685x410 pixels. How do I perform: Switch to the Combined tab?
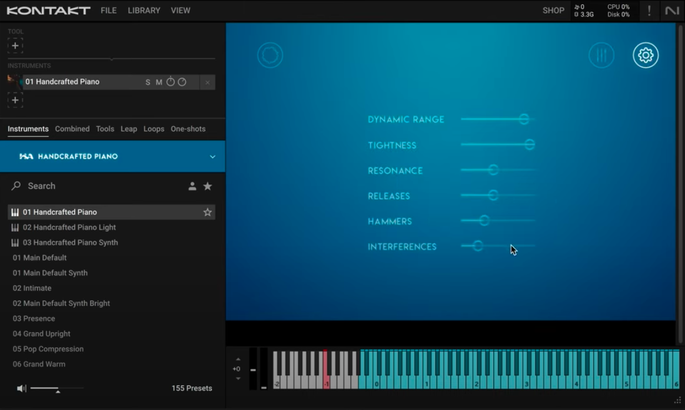[x=72, y=129]
